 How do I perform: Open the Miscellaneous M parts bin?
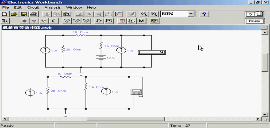pyautogui.click(x=141, y=21)
